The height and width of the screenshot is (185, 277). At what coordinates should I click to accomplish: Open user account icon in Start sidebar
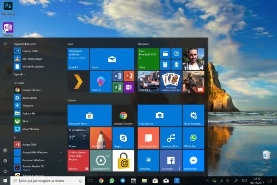[x=5, y=150]
